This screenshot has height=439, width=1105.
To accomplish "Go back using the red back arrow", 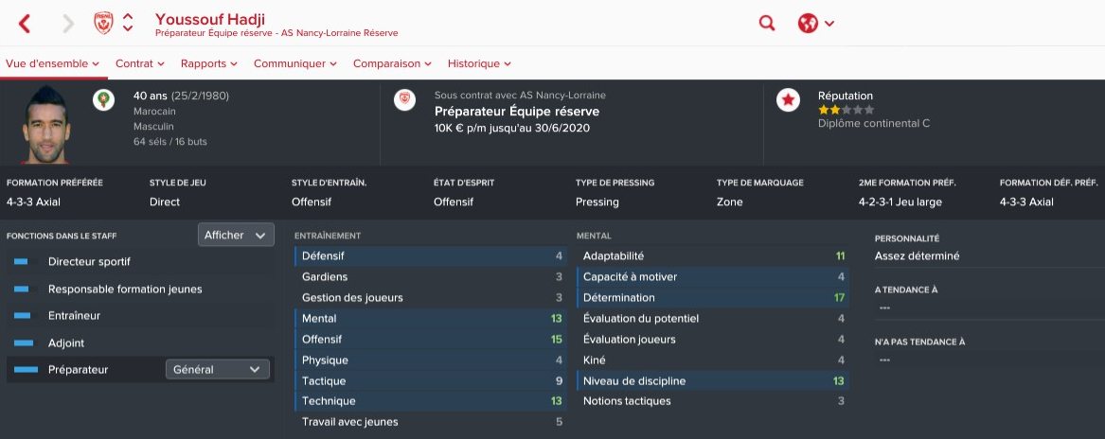I will tap(25, 24).
